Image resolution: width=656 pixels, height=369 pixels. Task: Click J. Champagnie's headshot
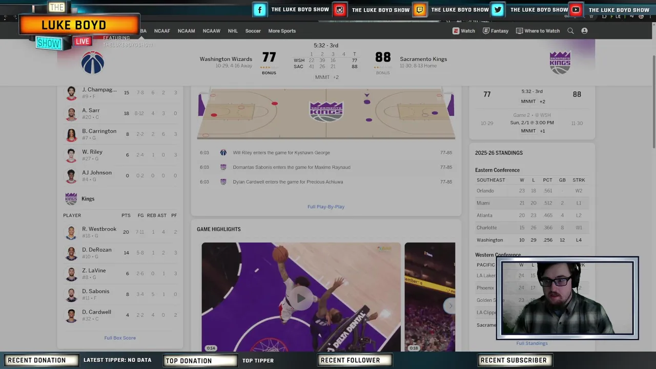pos(71,93)
